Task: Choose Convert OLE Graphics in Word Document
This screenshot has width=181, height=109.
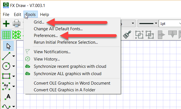Action: pos(72,83)
